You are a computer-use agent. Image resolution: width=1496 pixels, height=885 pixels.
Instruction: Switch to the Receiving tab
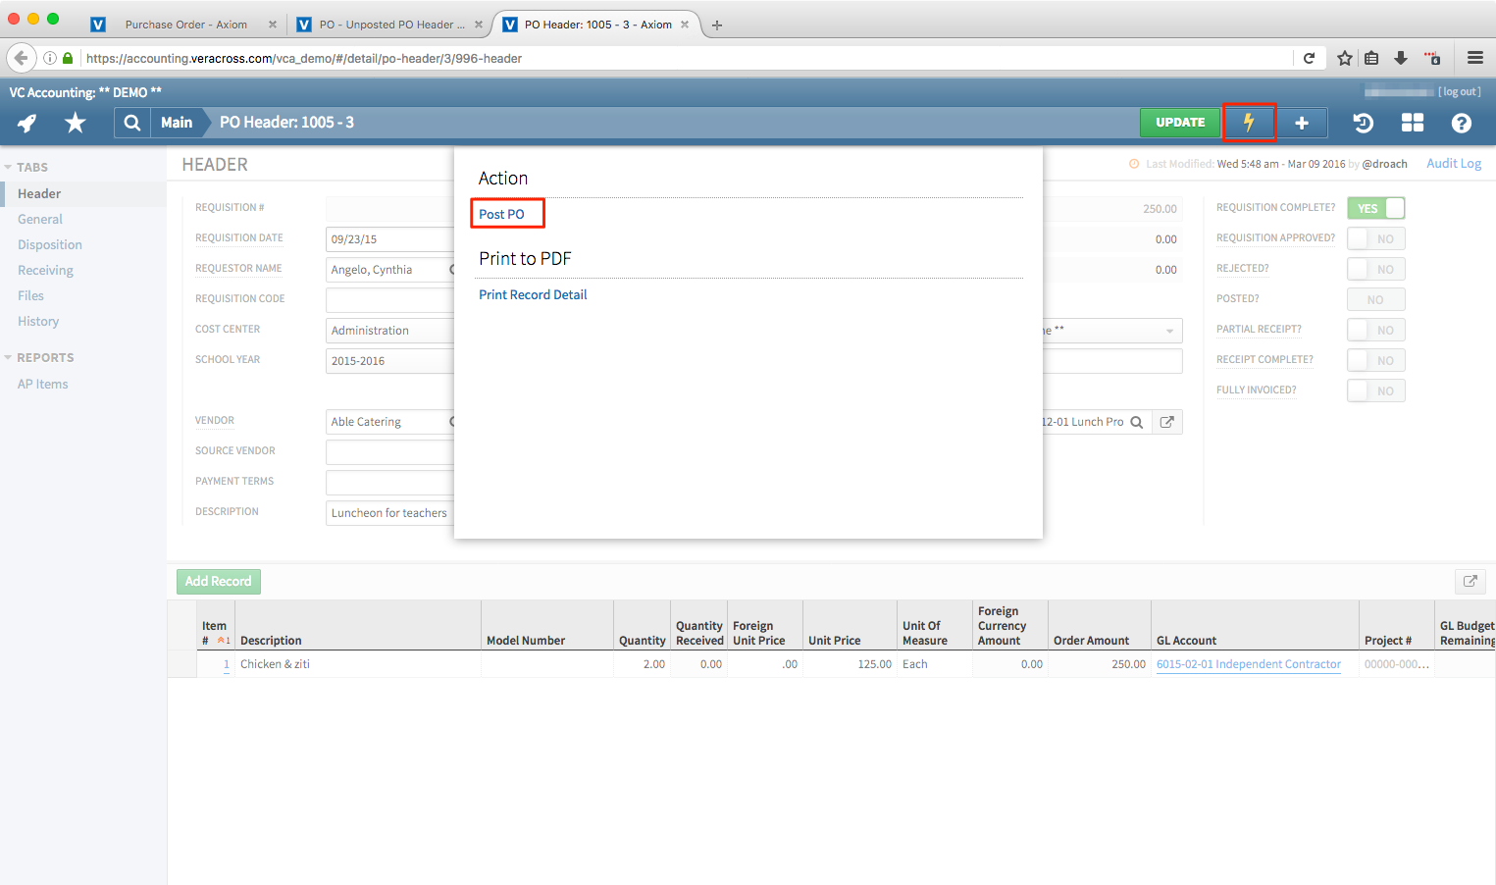point(46,270)
